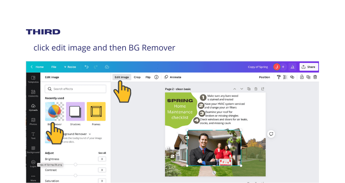The height and width of the screenshot is (183, 345).
Task: Click the lock icon in toolbar
Action: (x=302, y=77)
